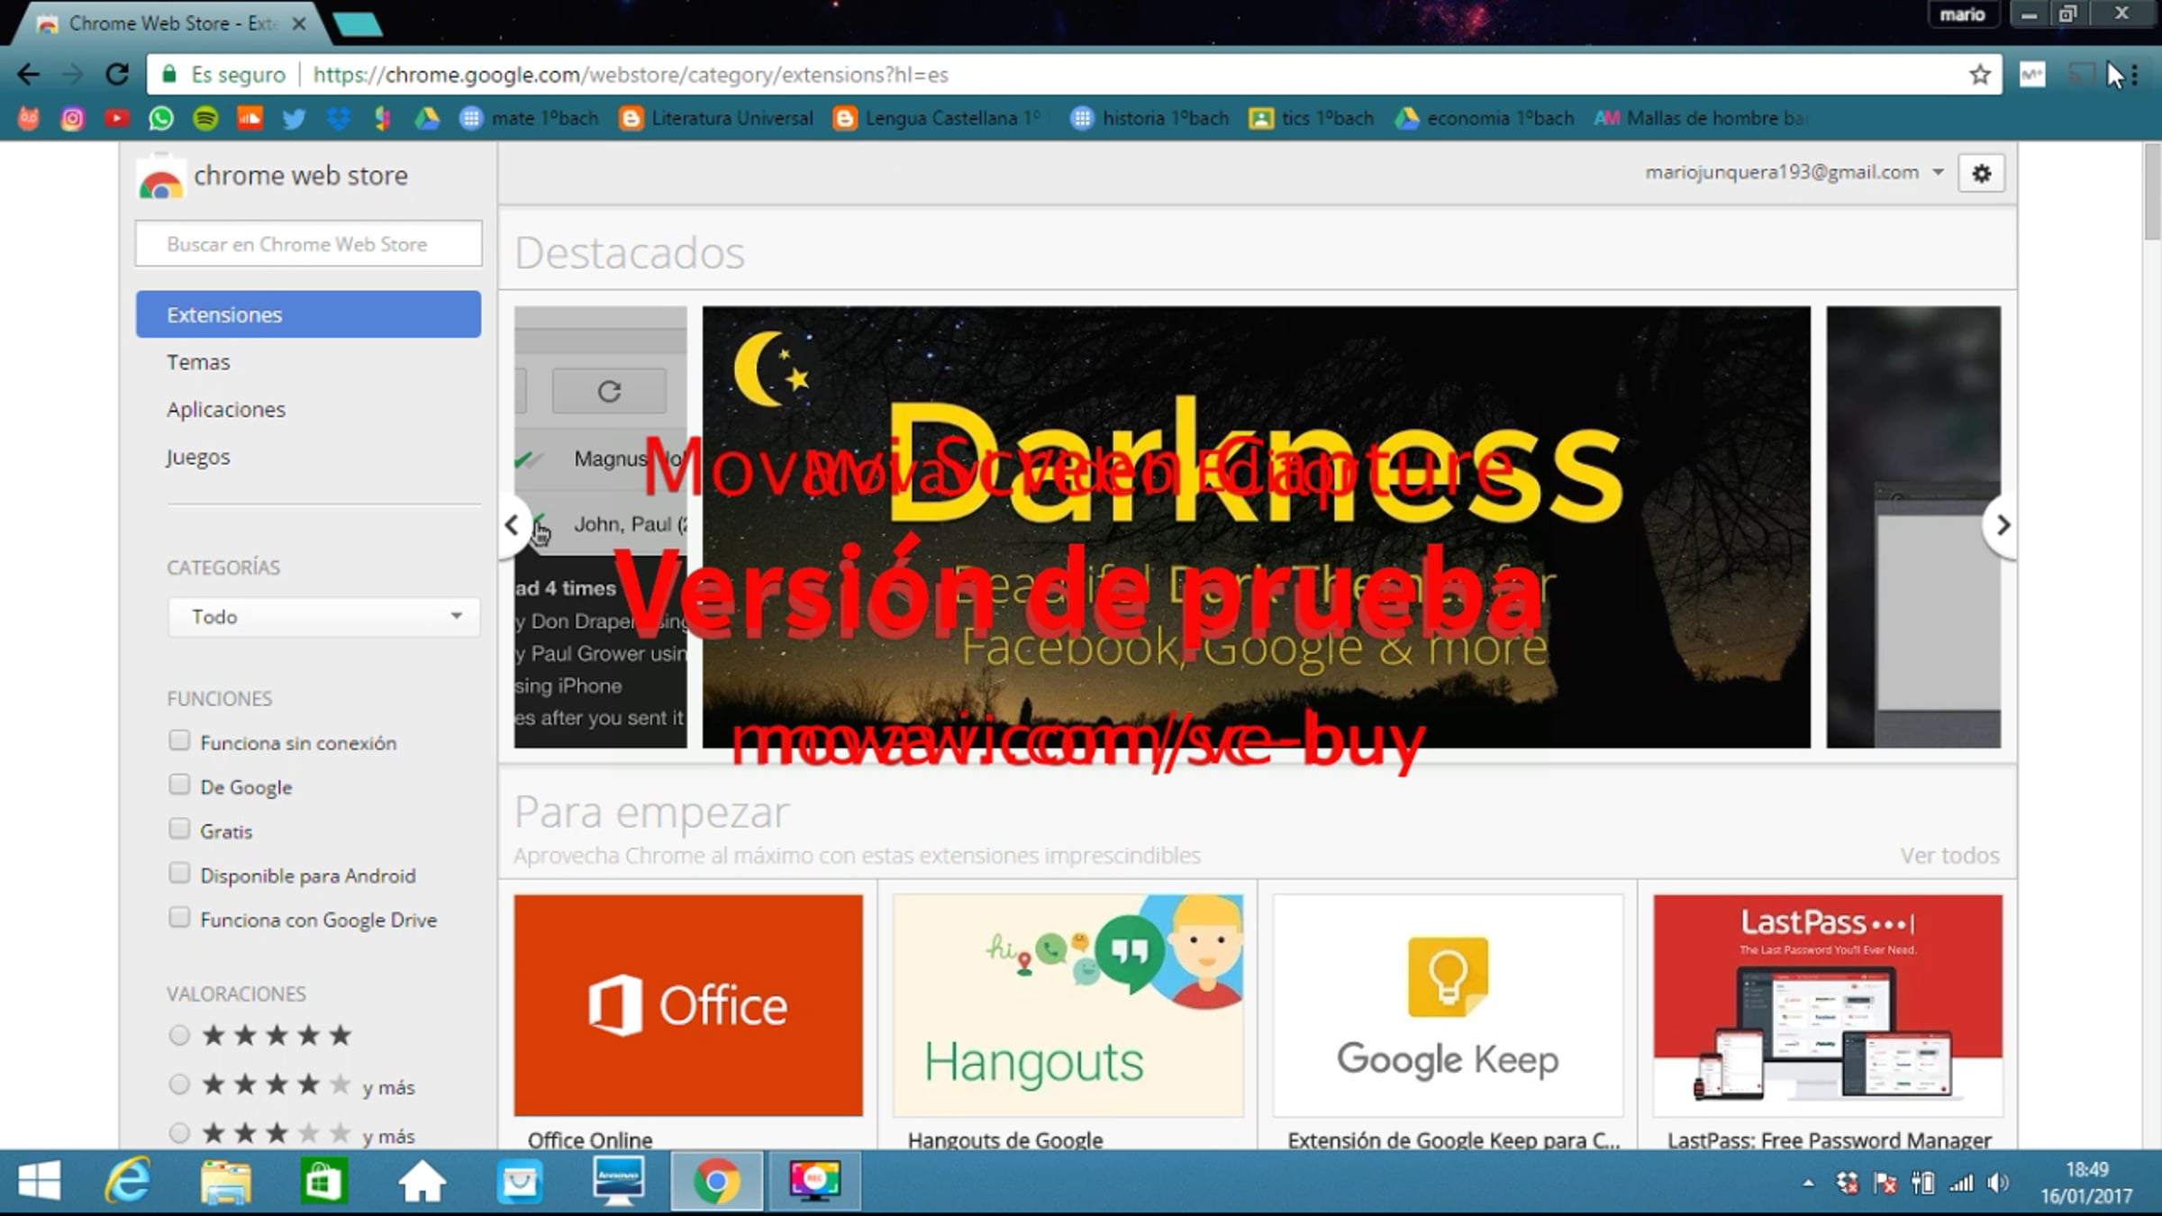Open the Instagram bookmark
The image size is (2162, 1216).
(x=73, y=118)
